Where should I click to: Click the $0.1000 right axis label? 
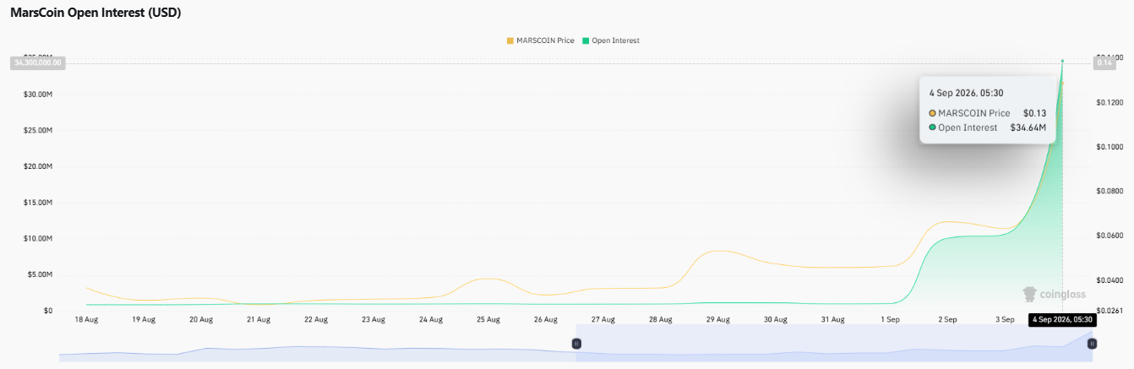click(1109, 147)
